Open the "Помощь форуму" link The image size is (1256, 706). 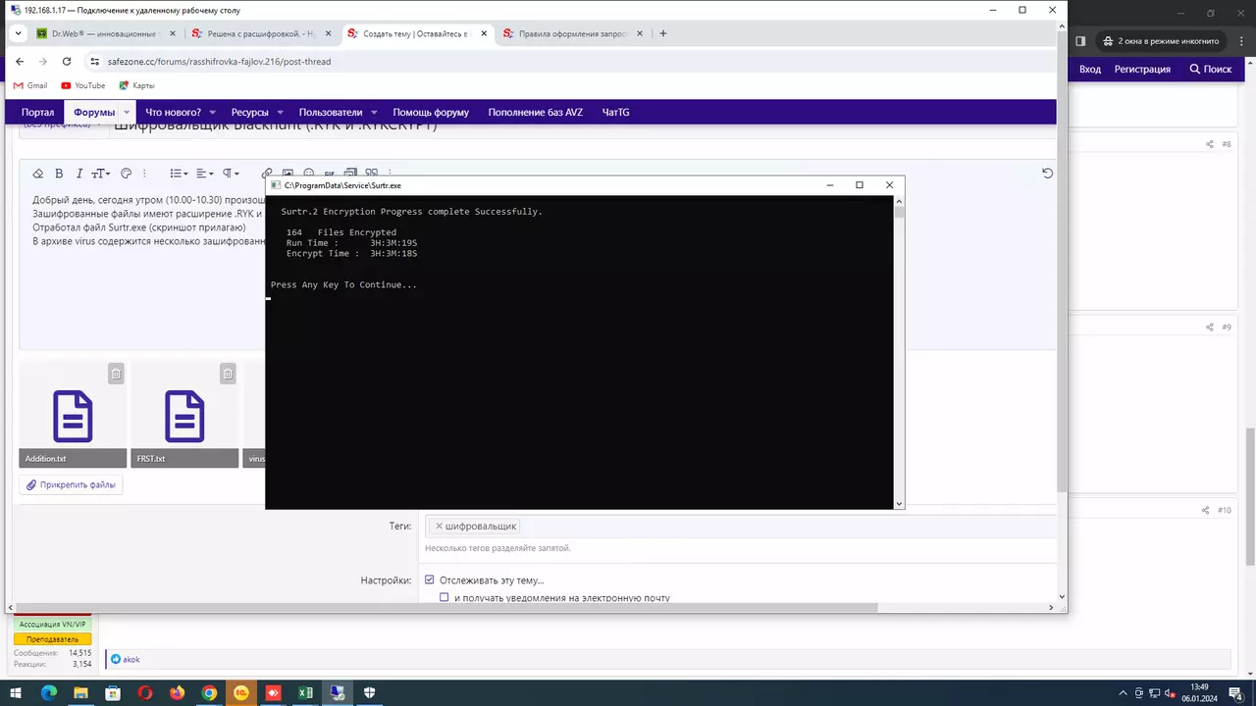coord(431,112)
